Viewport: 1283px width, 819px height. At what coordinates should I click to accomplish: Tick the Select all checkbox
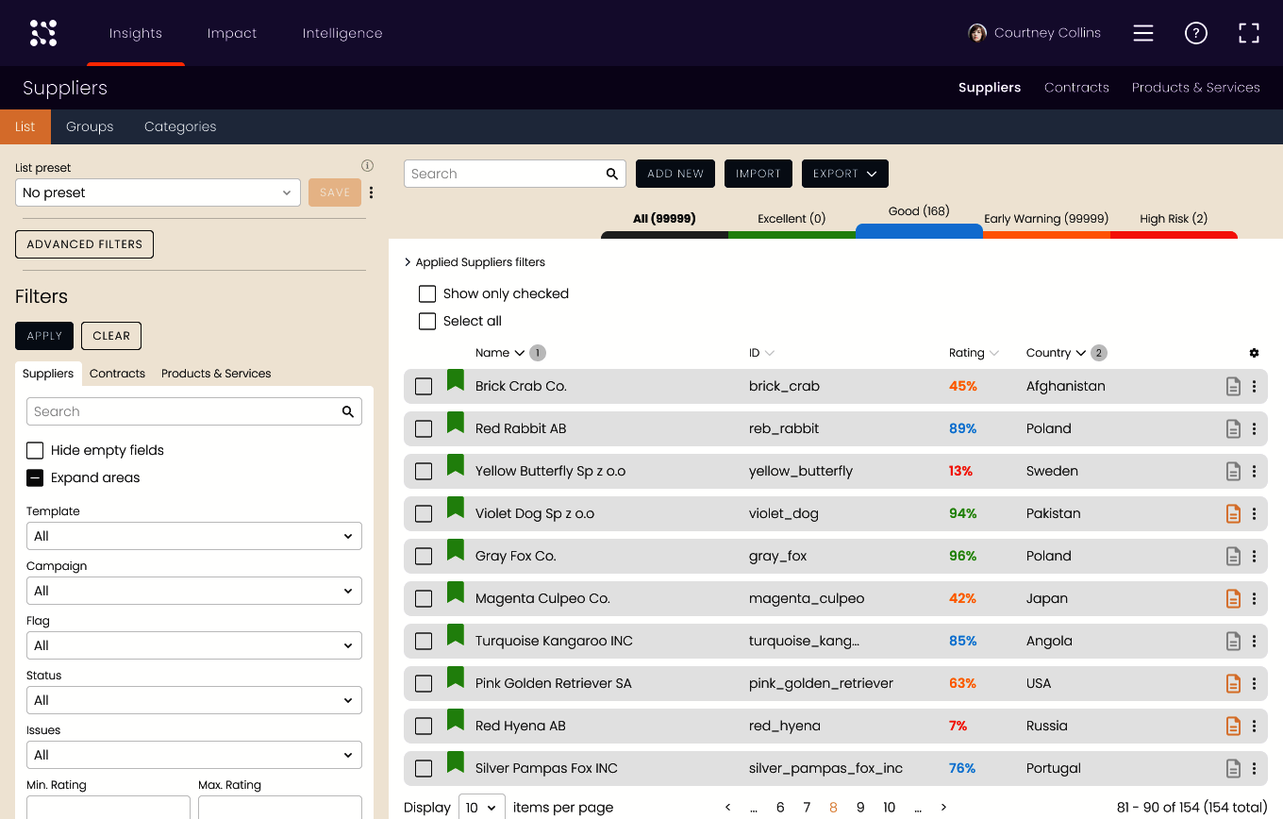(427, 321)
